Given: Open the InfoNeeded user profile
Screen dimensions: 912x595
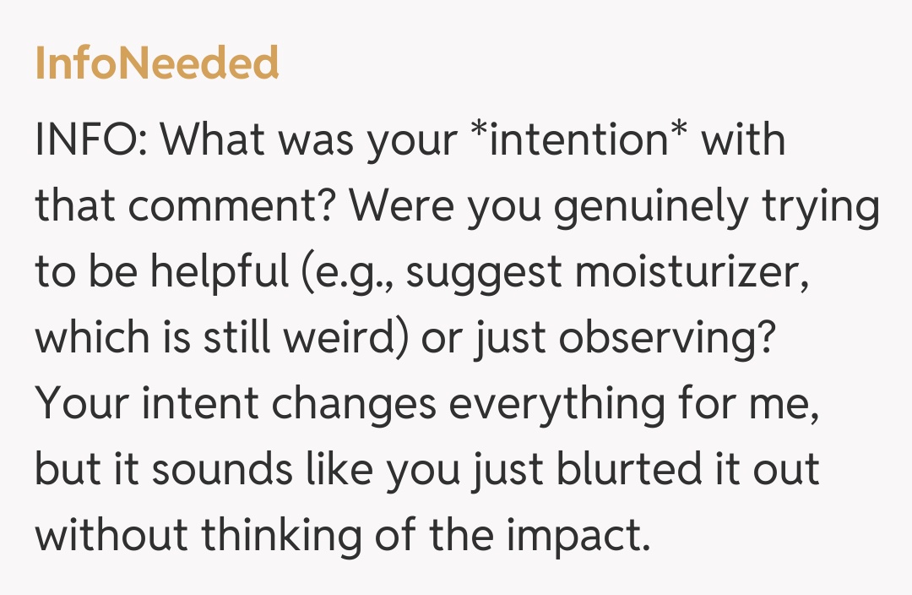Looking at the screenshot, I should 157,64.
